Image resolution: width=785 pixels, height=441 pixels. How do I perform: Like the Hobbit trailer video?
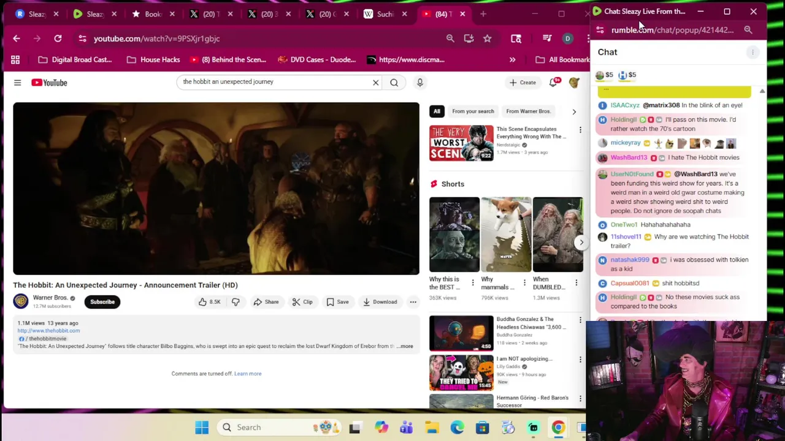(209, 301)
